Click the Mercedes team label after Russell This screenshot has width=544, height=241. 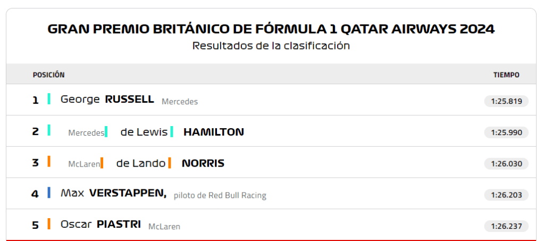[x=180, y=101]
